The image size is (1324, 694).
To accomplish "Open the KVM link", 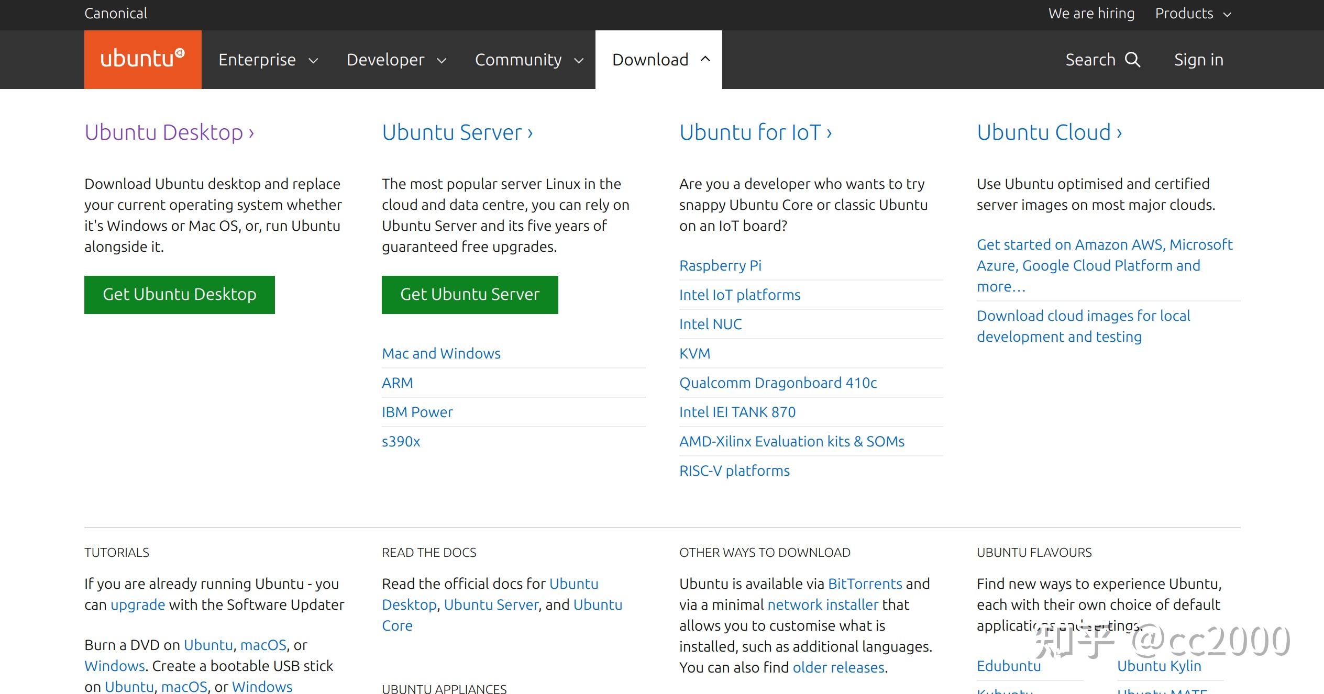I will coord(695,354).
